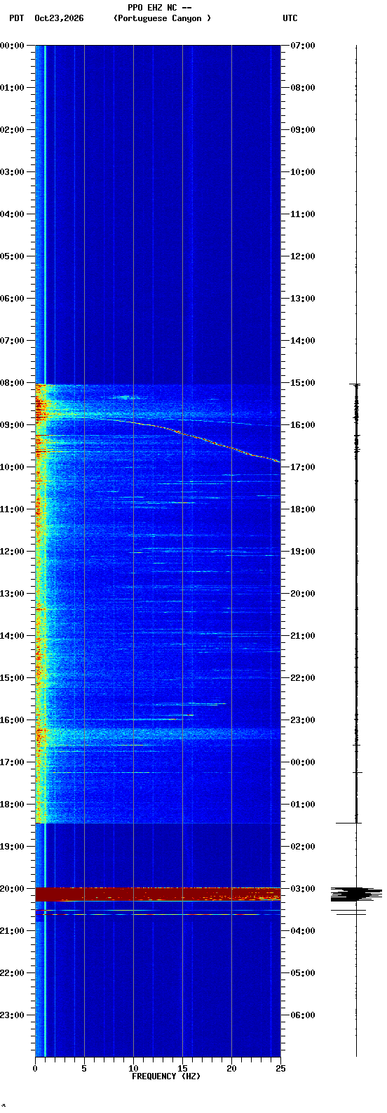Click the large seismogram burst near 03:00 UTC
The image size is (387, 1113).
[356, 894]
